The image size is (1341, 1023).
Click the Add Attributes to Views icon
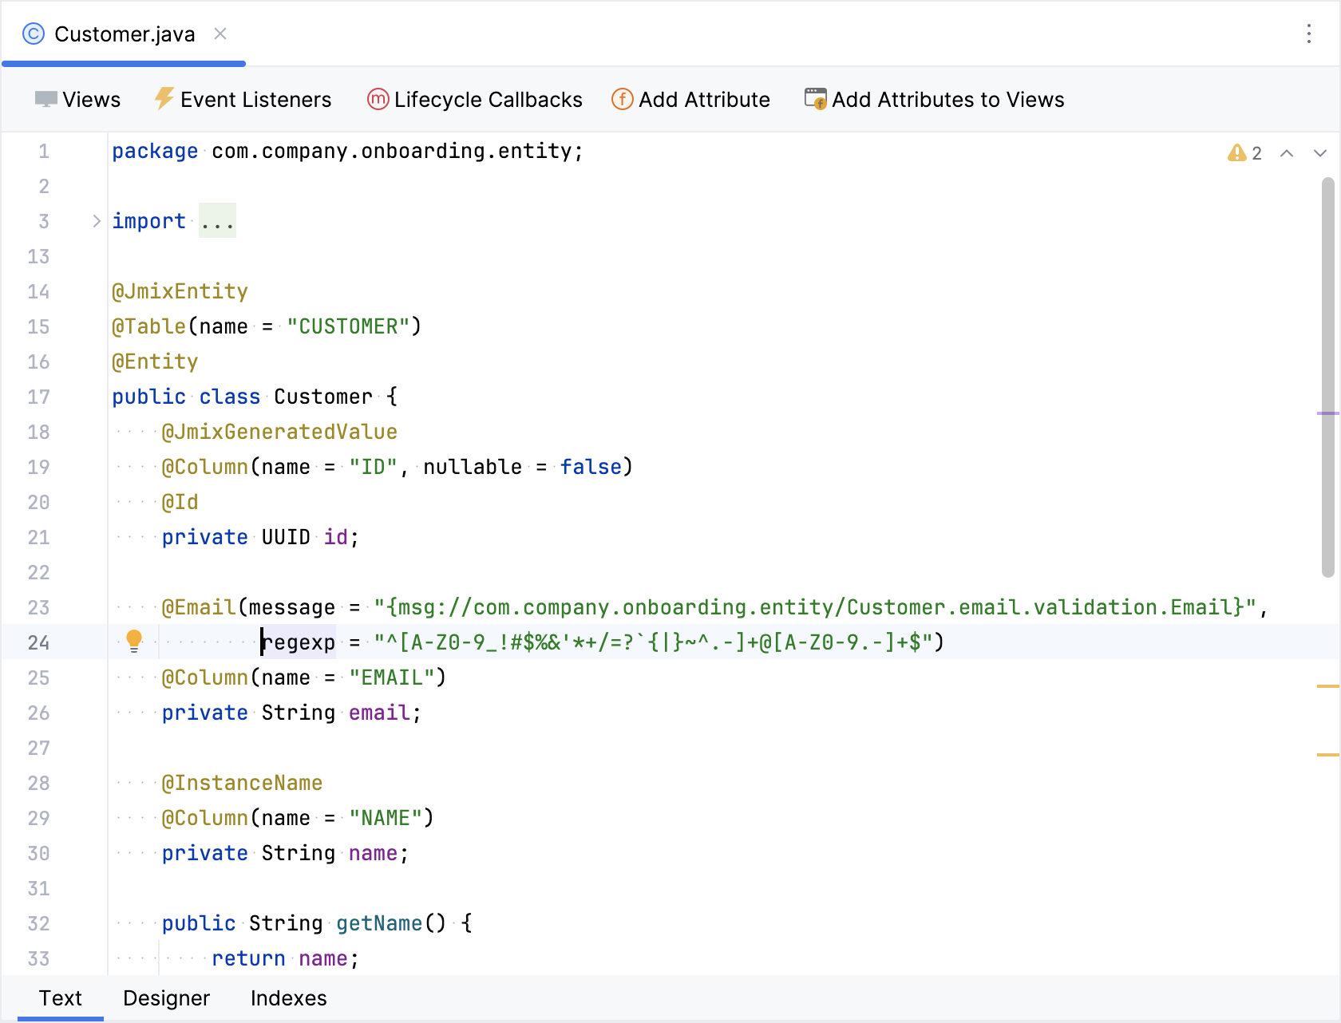[815, 99]
